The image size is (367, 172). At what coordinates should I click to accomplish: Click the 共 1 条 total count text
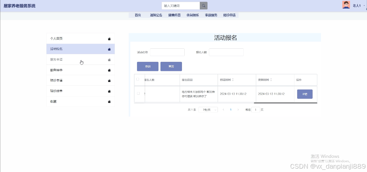(x=192, y=110)
